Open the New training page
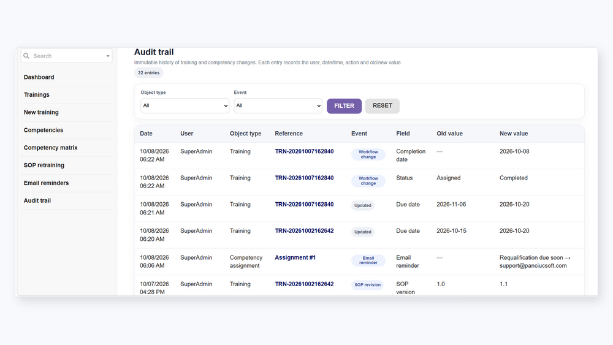Image resolution: width=613 pixels, height=345 pixels. click(x=41, y=112)
